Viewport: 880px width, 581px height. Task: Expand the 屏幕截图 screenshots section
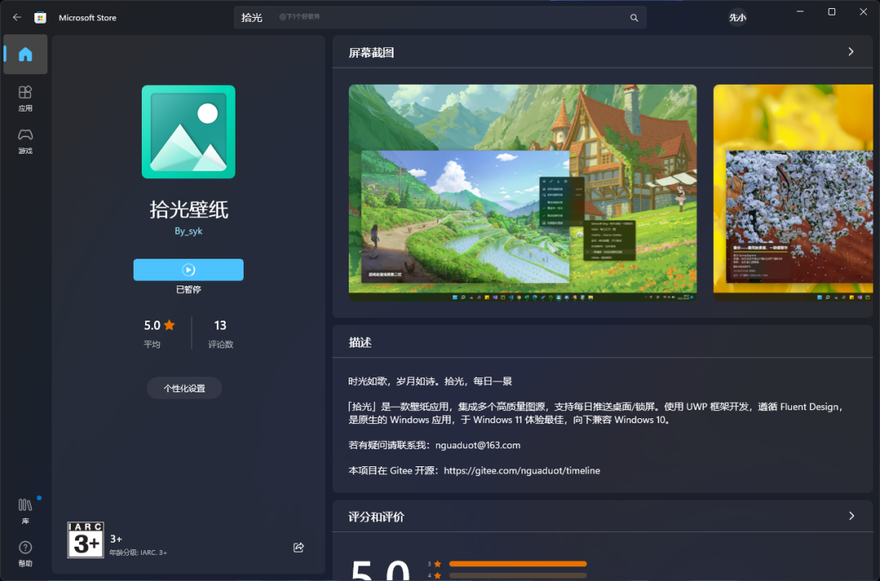click(x=851, y=51)
